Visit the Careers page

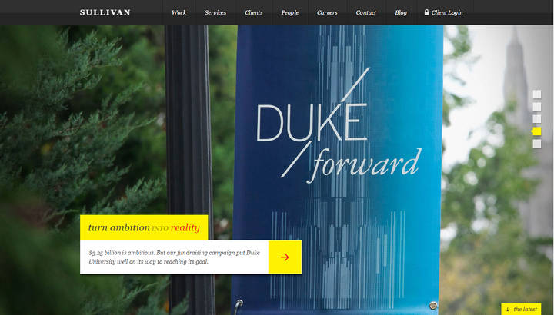(x=327, y=12)
